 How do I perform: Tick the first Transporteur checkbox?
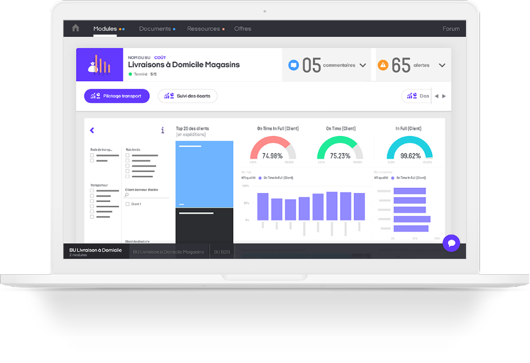92,191
